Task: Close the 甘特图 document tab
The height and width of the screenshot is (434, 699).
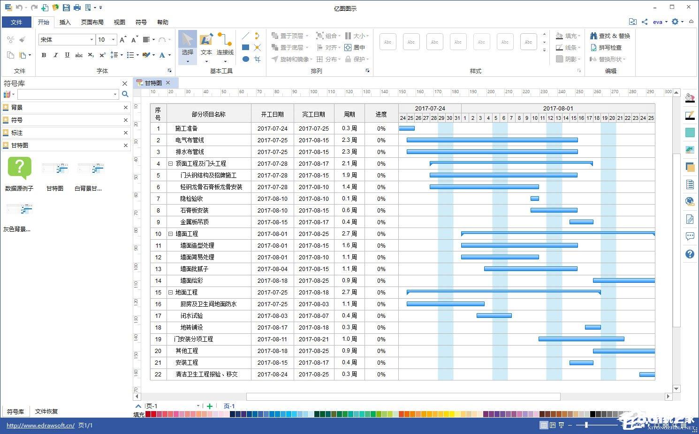Action: (168, 83)
